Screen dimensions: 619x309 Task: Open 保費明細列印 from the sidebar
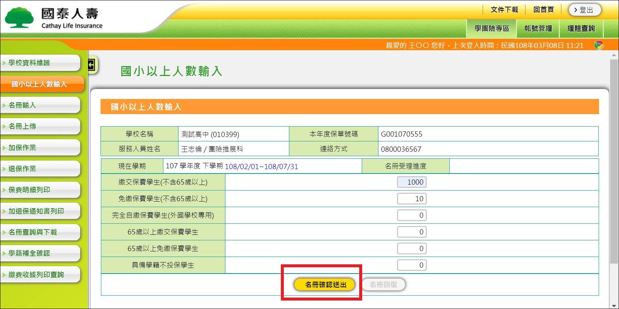click(x=40, y=190)
